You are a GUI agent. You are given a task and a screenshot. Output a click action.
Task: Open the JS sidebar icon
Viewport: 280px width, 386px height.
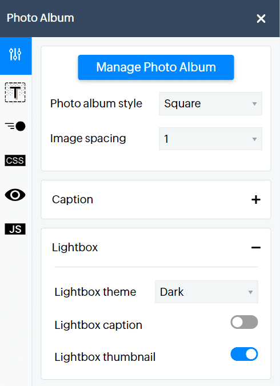(15, 229)
